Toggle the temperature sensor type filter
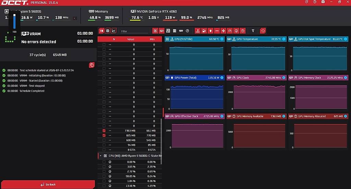The height and width of the screenshot is (189, 351). pos(197,31)
